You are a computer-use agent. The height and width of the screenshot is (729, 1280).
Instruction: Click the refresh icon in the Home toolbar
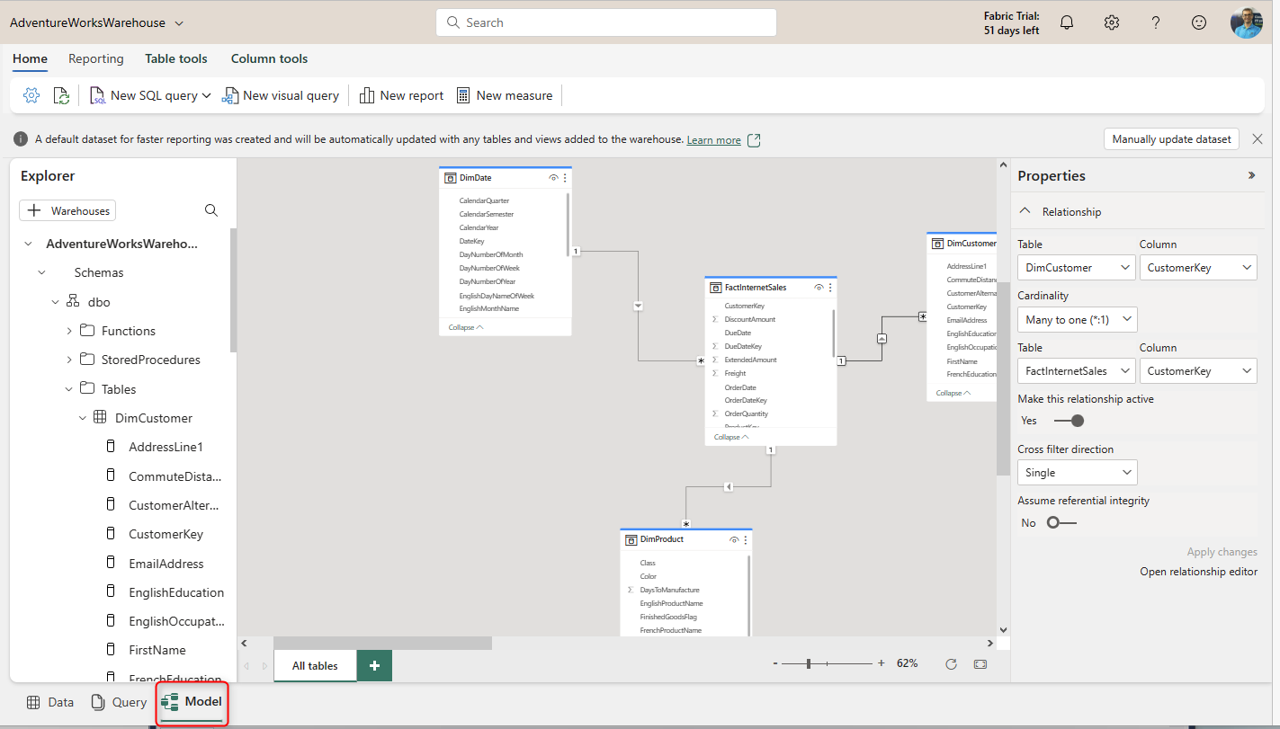click(x=61, y=95)
